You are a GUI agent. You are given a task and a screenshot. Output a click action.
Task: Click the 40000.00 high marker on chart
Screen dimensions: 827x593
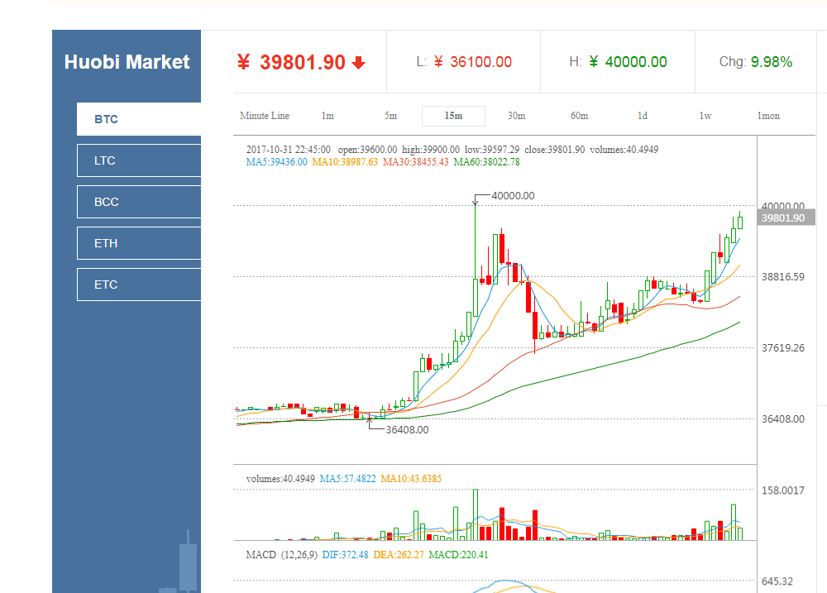tap(513, 196)
